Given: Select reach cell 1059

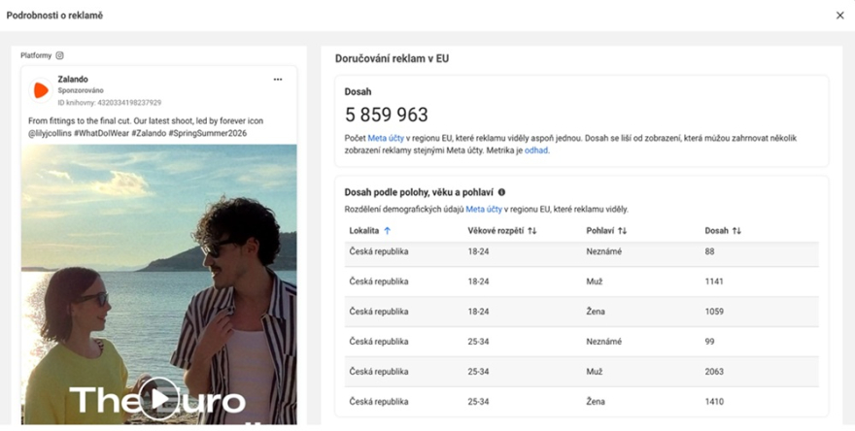Looking at the screenshot, I should 714,312.
